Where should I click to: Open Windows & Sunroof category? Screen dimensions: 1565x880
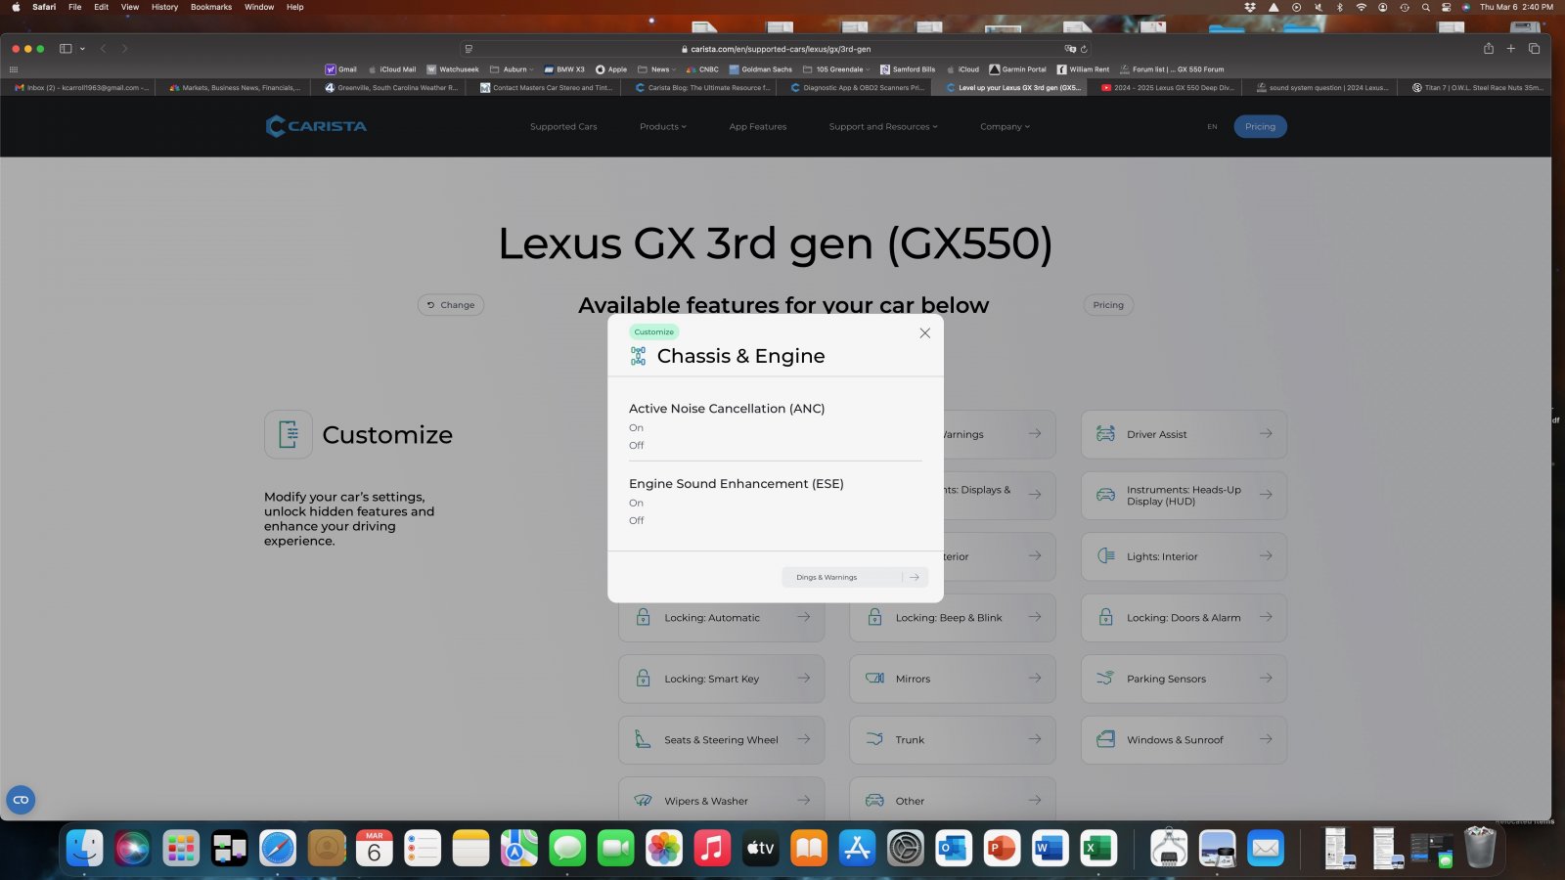1184,740
